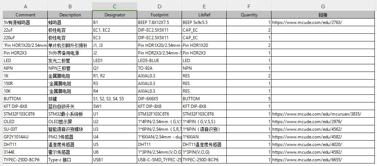Select the USB1 designator cell
This screenshot has height=166, width=377.
coord(115,160)
